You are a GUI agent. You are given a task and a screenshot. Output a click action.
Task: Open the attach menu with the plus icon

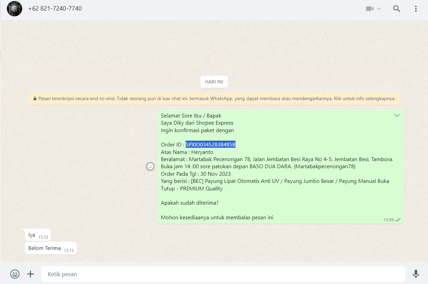(x=31, y=274)
